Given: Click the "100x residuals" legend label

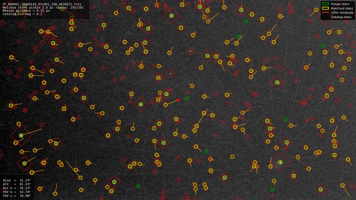Looking at the screenshot, I should tap(342, 13).
